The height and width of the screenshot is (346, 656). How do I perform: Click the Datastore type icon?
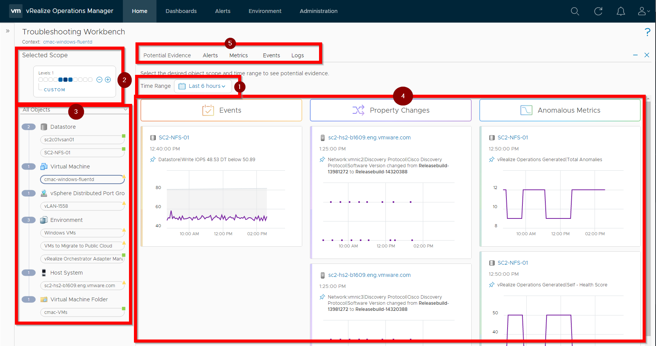[44, 127]
